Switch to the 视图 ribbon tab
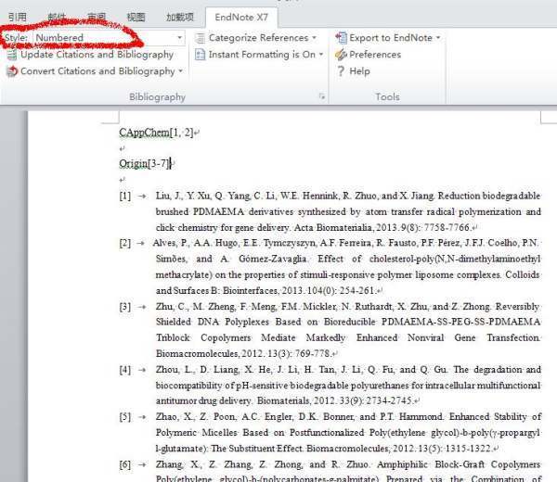 136,17
